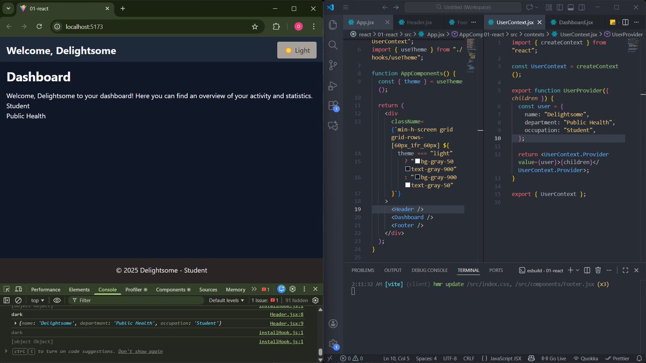646x363 pixels.
Task: Open Copilot status icon in the status bar
Action: click(x=531, y=358)
